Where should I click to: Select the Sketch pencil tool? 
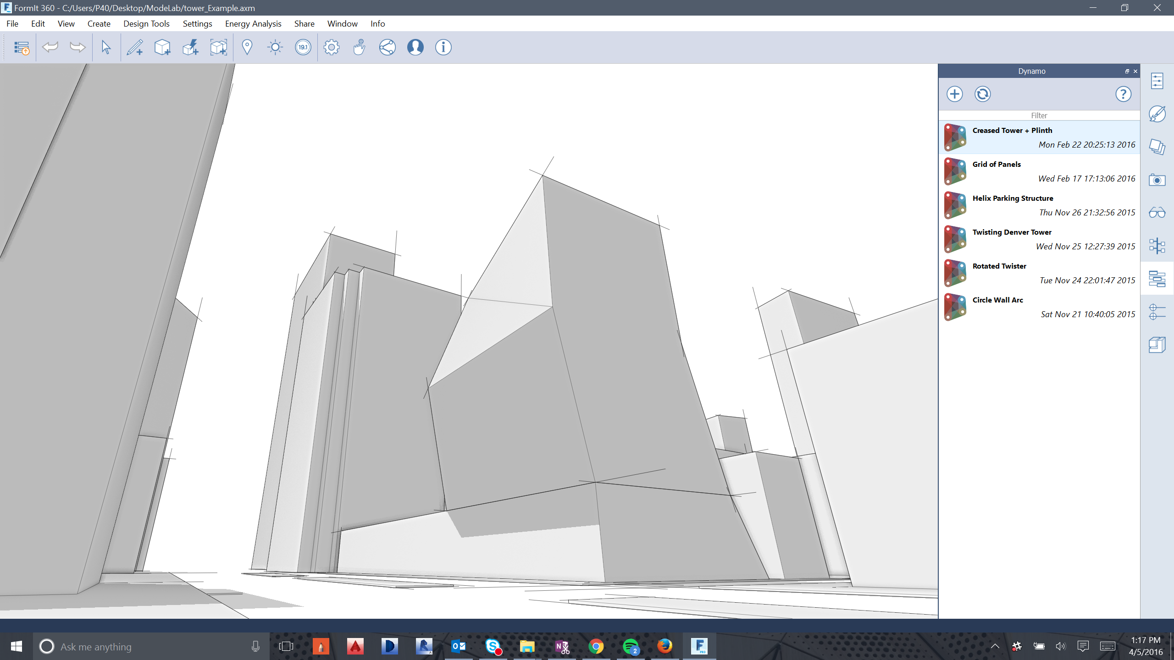click(135, 47)
